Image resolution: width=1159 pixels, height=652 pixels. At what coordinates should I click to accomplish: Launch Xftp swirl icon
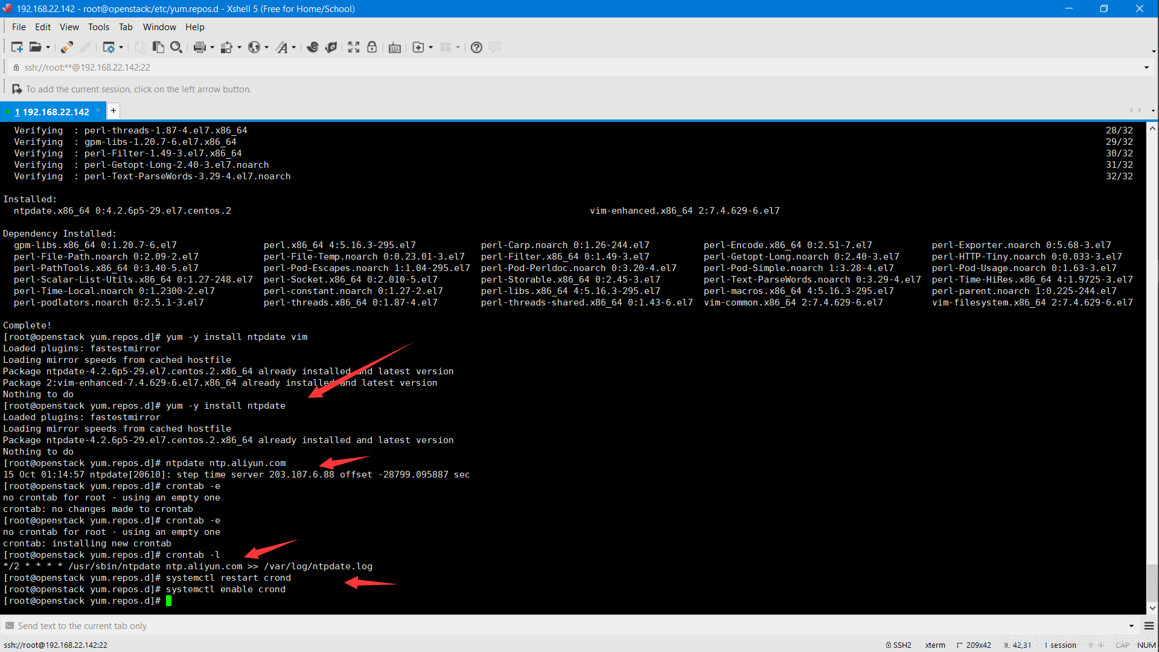point(313,47)
